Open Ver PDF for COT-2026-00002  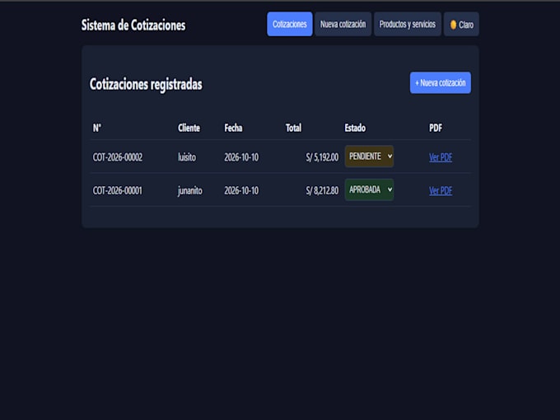[441, 157]
